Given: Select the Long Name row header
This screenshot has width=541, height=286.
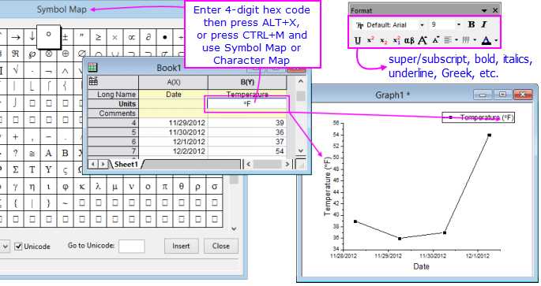Looking at the screenshot, I should click(113, 94).
